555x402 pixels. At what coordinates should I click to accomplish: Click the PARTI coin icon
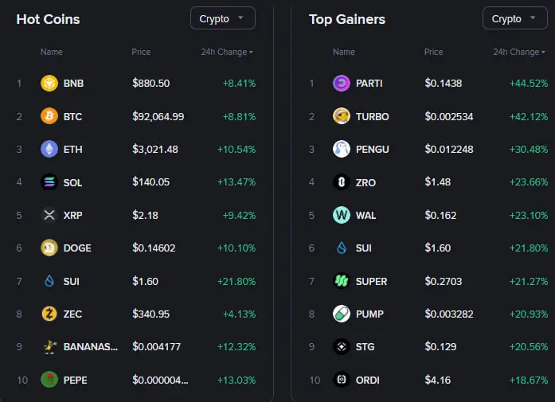click(342, 84)
